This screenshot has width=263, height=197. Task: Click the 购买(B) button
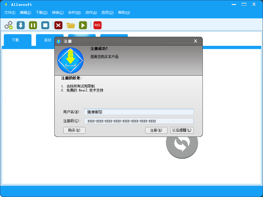(x=75, y=130)
